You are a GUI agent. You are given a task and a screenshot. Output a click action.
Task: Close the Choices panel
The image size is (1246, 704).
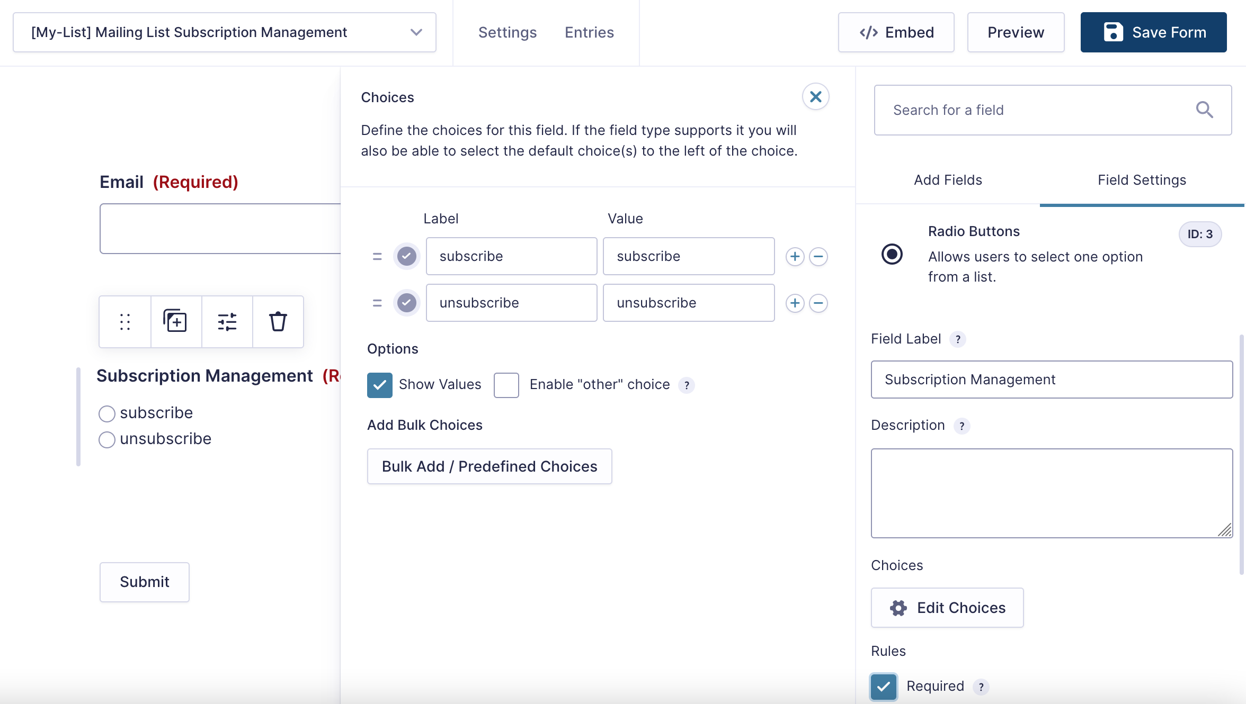[815, 97]
